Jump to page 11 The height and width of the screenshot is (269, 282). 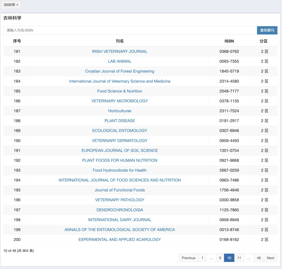(239, 258)
